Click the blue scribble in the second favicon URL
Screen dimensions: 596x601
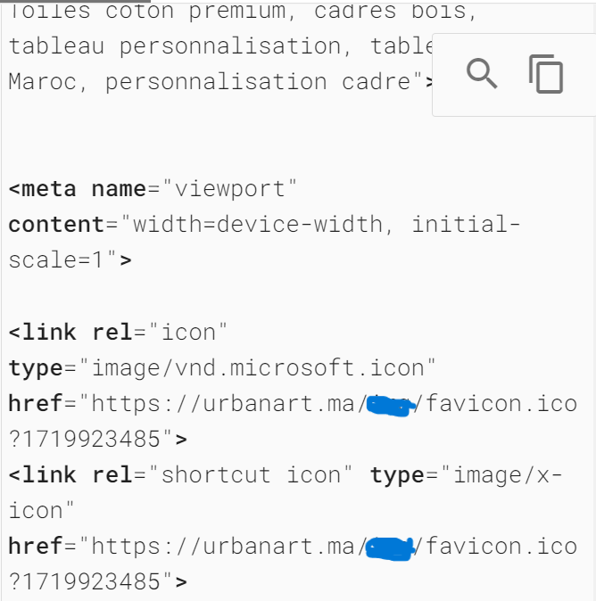(x=391, y=547)
